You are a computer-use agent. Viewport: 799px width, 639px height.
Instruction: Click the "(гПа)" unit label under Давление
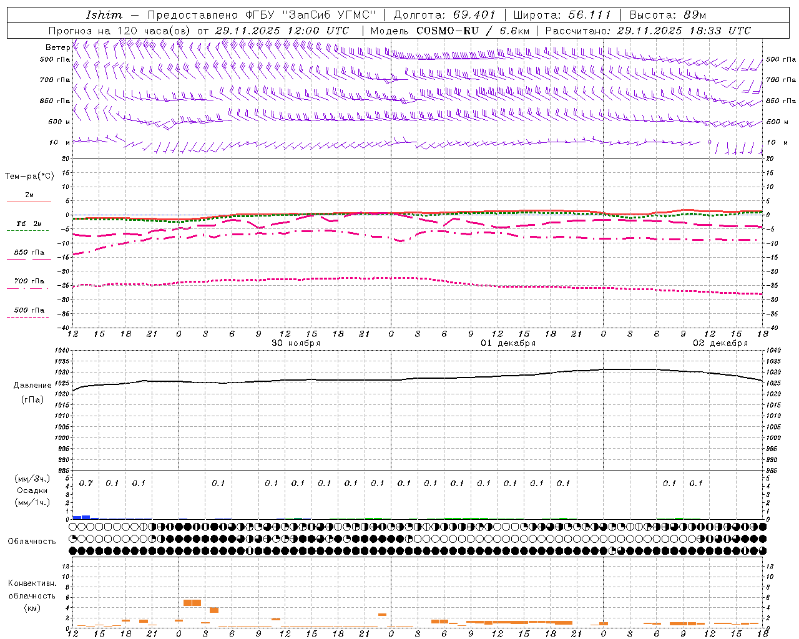point(32,400)
